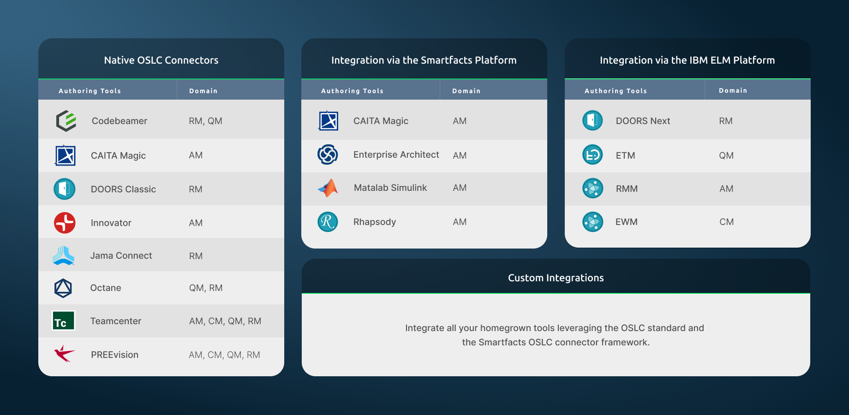Click the Rhapsody R icon

[x=328, y=222]
